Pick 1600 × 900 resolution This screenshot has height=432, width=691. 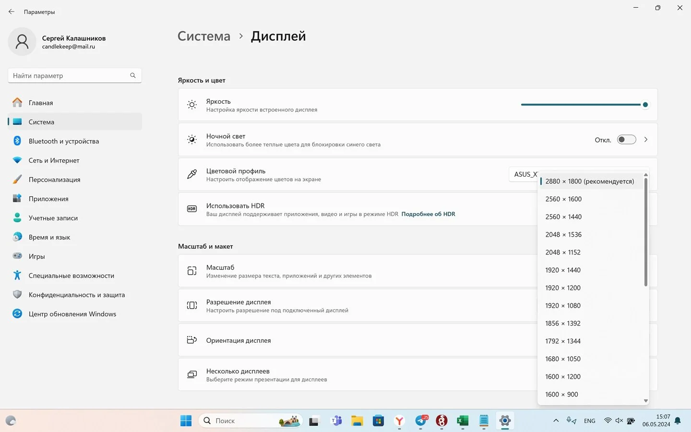(x=591, y=395)
